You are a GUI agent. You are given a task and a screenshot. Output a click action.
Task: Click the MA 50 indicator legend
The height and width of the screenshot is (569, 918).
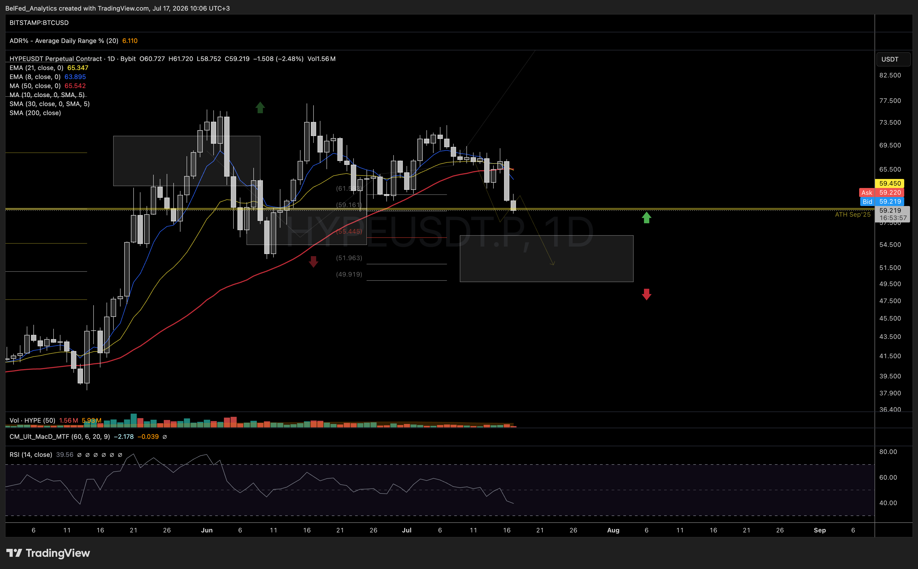pos(48,86)
